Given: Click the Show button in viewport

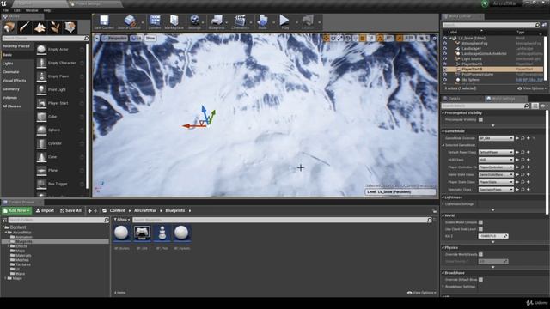Looking at the screenshot, I should (x=150, y=38).
